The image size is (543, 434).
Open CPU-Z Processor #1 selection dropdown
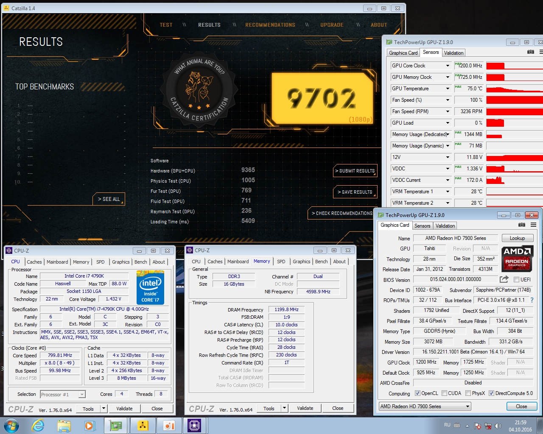click(63, 394)
